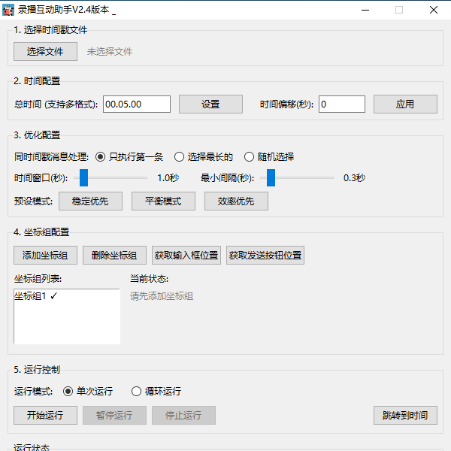The width and height of the screenshot is (451, 451).
Task: Apply the 稳定优先 preset mode
Action: (x=90, y=201)
